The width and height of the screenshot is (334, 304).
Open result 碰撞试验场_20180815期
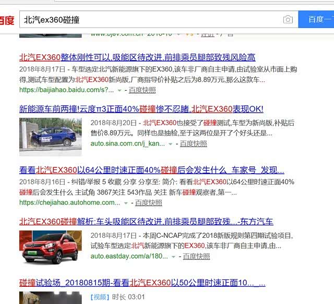pos(142,283)
